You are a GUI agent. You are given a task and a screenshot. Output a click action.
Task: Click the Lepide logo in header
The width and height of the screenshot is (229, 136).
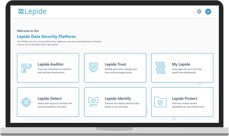32,11
